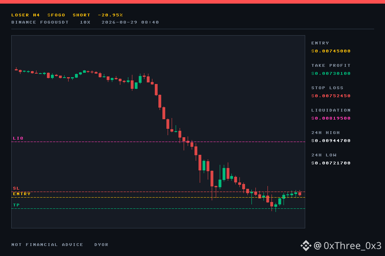Click the 'ENTRY' heading in side panel
Viewport: 385px width, 256px height.
click(x=320, y=43)
